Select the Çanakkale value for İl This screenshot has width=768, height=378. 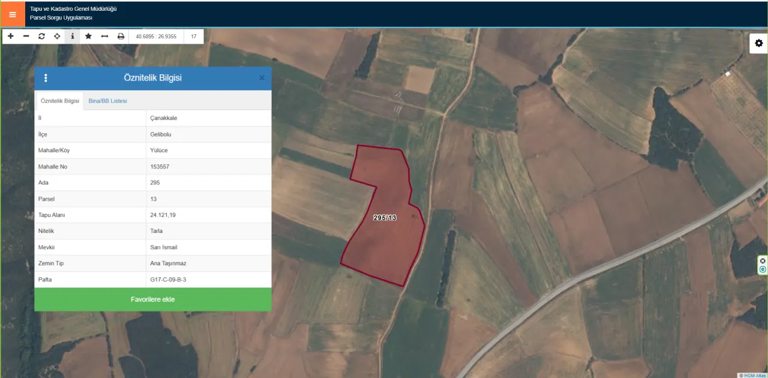pyautogui.click(x=164, y=118)
